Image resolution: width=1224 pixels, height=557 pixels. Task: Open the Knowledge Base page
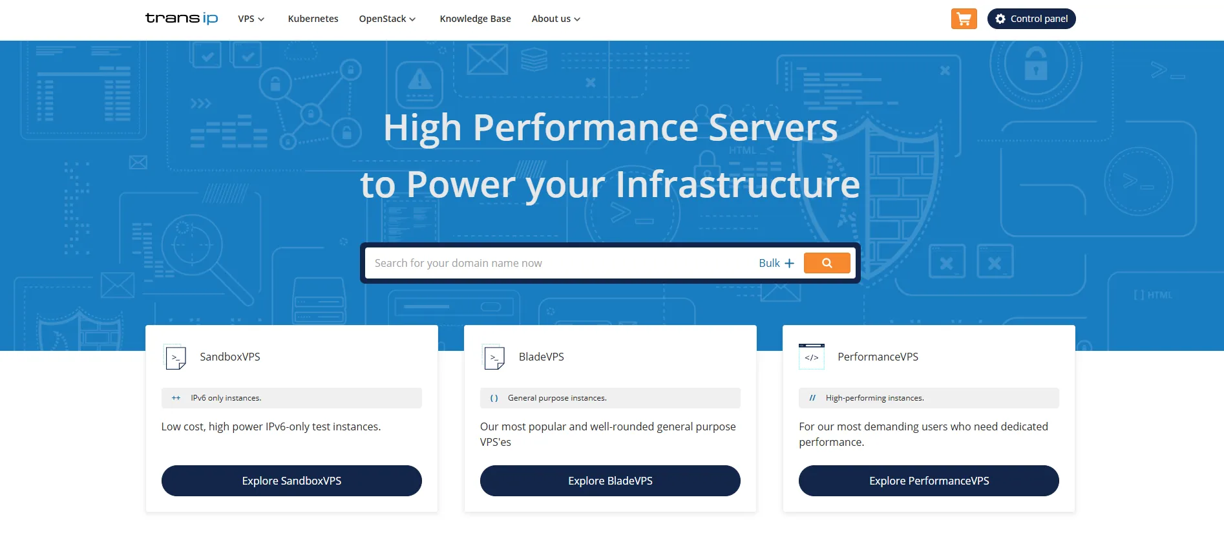[x=475, y=19]
